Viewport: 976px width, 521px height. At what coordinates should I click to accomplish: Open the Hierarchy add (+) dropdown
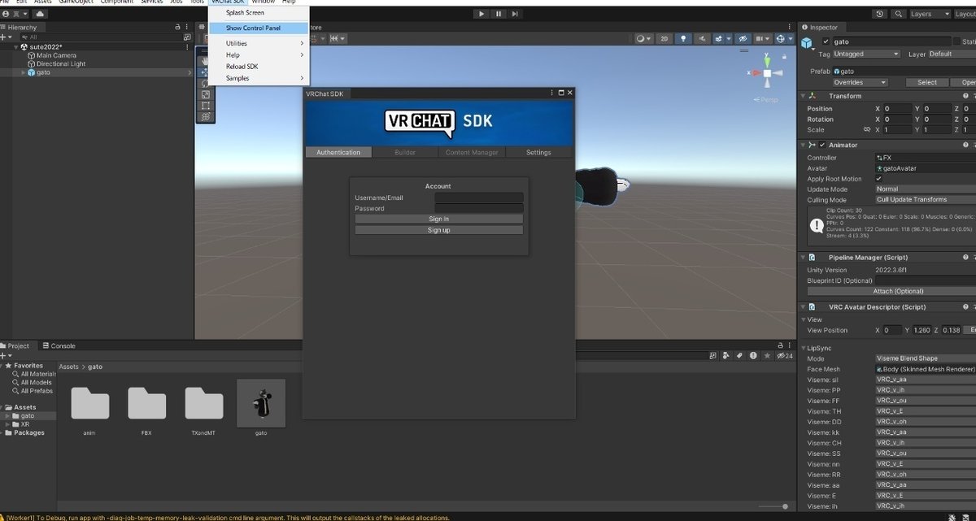7,37
